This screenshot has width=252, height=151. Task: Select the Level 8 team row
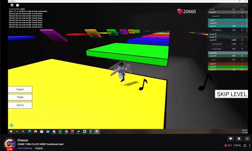(x=228, y=67)
